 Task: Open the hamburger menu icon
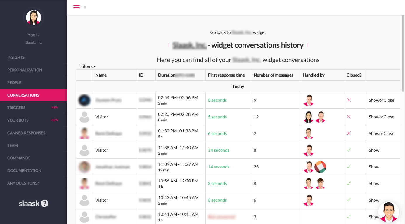[x=77, y=7]
